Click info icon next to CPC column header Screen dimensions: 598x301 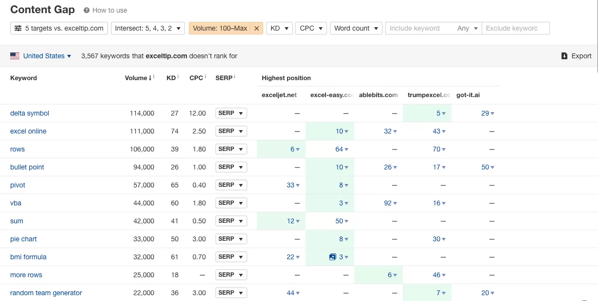click(205, 77)
